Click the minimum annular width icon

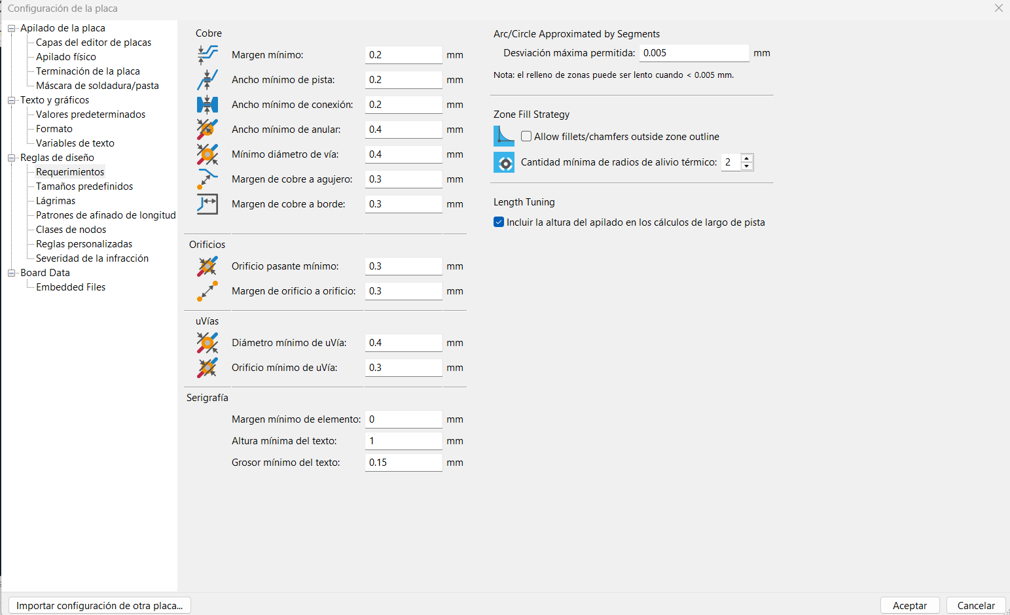tap(207, 130)
